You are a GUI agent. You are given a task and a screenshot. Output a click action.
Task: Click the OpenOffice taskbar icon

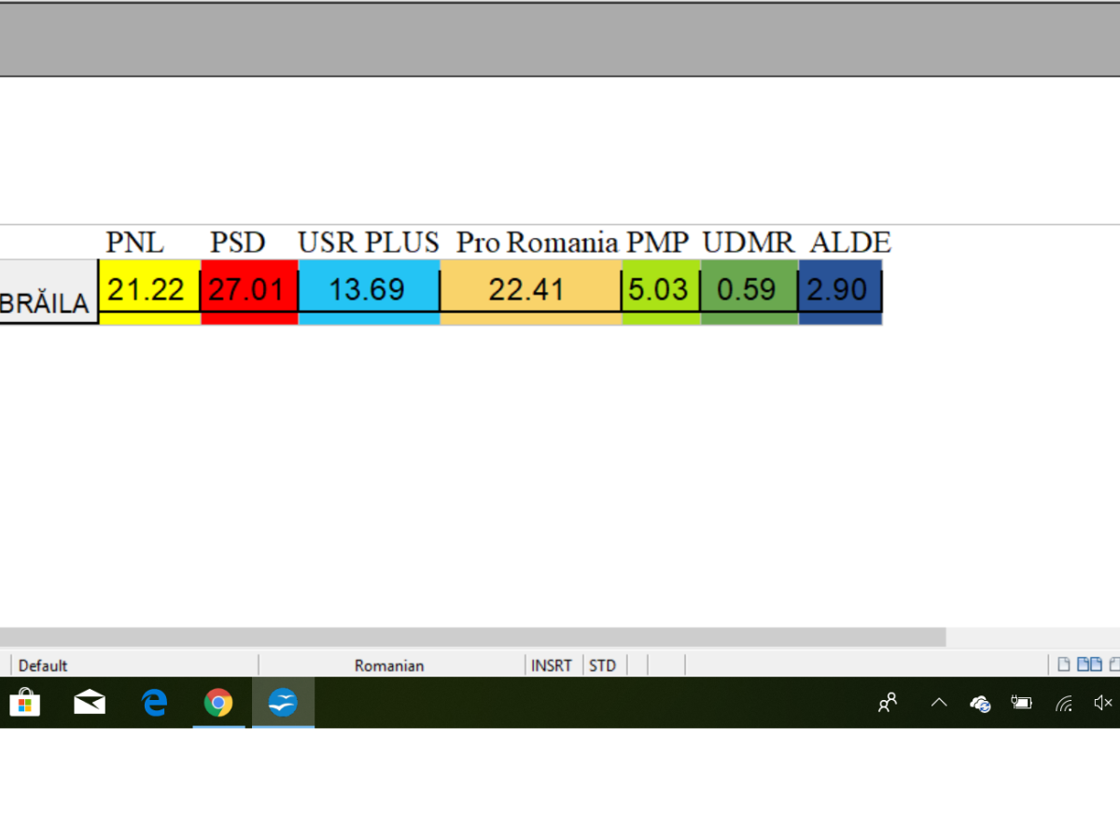click(x=283, y=703)
